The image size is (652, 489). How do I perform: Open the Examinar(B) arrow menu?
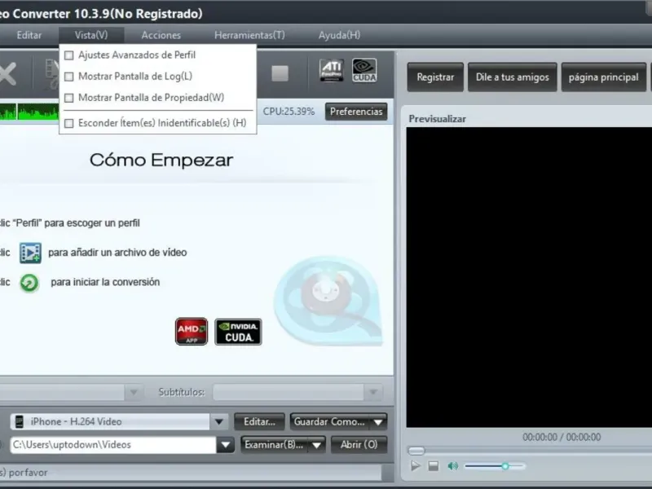(317, 445)
